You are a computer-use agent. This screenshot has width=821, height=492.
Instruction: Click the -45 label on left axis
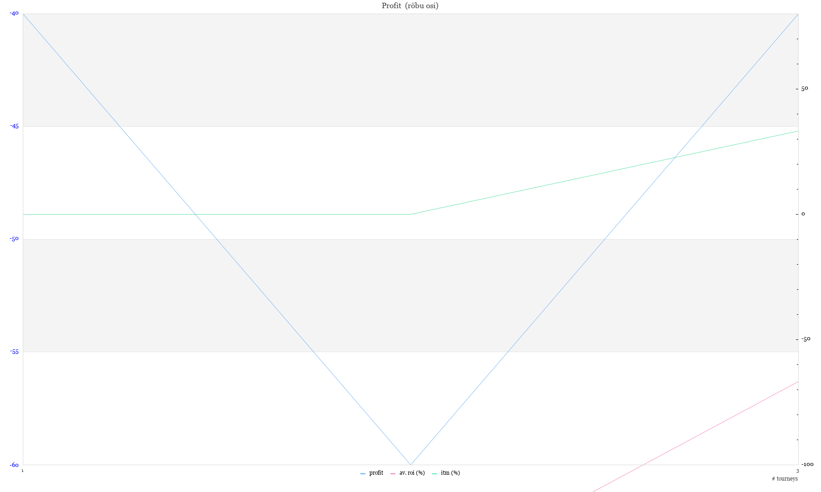click(14, 127)
